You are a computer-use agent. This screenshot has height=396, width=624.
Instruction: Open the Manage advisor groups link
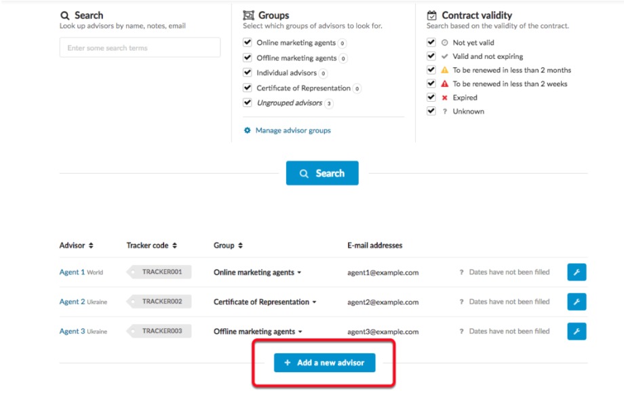click(x=293, y=130)
